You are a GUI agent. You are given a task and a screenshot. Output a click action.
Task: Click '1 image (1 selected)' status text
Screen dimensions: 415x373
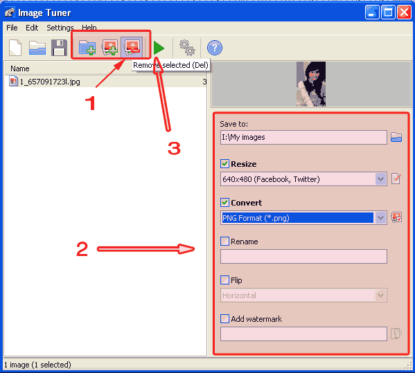tap(37, 365)
